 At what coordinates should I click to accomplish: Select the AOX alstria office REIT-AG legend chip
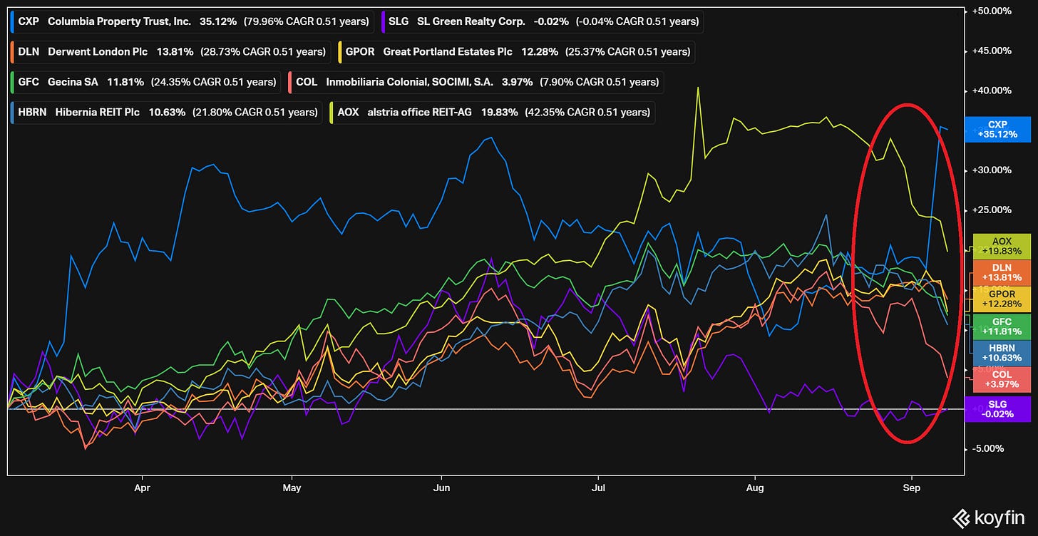click(x=493, y=112)
